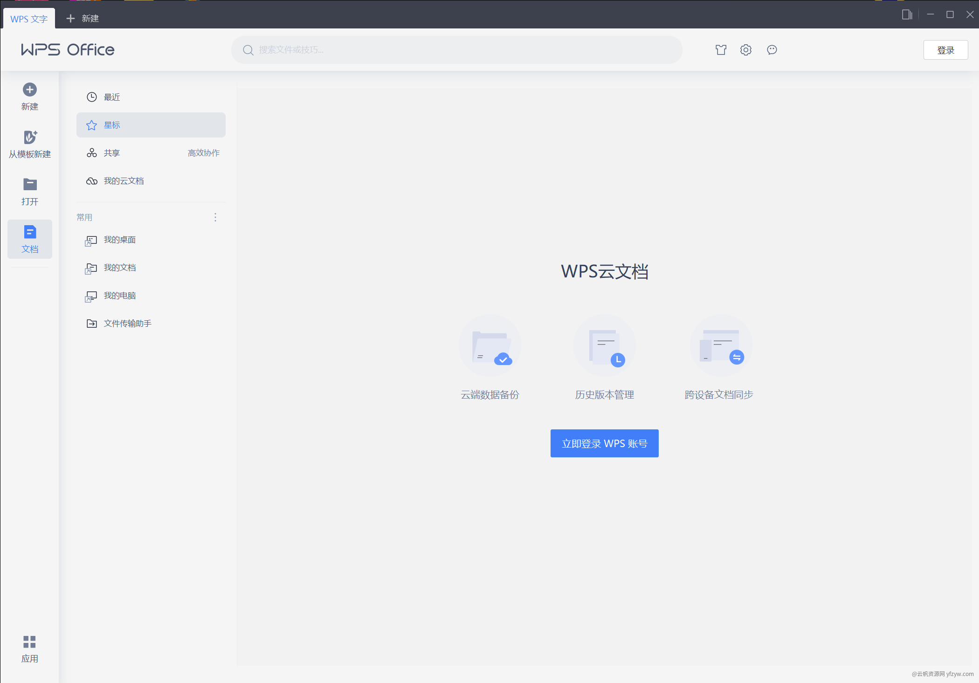Viewport: 979px width, 683px height.
Task: Click the folder icon for 我的文档
Action: point(91,269)
